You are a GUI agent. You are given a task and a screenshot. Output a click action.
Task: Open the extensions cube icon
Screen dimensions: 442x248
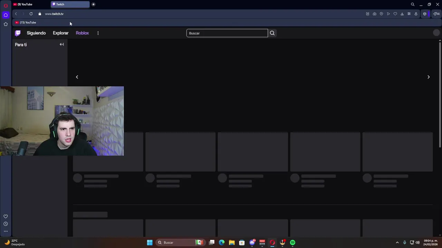click(425, 14)
